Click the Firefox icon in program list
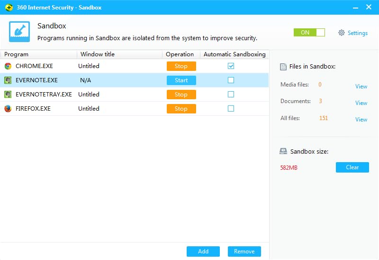Screen dimensions: 379x260 [8, 109]
